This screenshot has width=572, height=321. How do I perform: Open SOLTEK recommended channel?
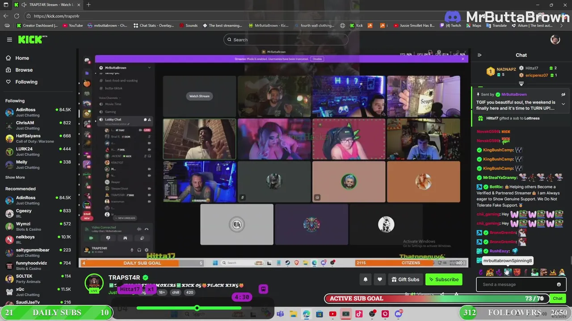coord(38,279)
